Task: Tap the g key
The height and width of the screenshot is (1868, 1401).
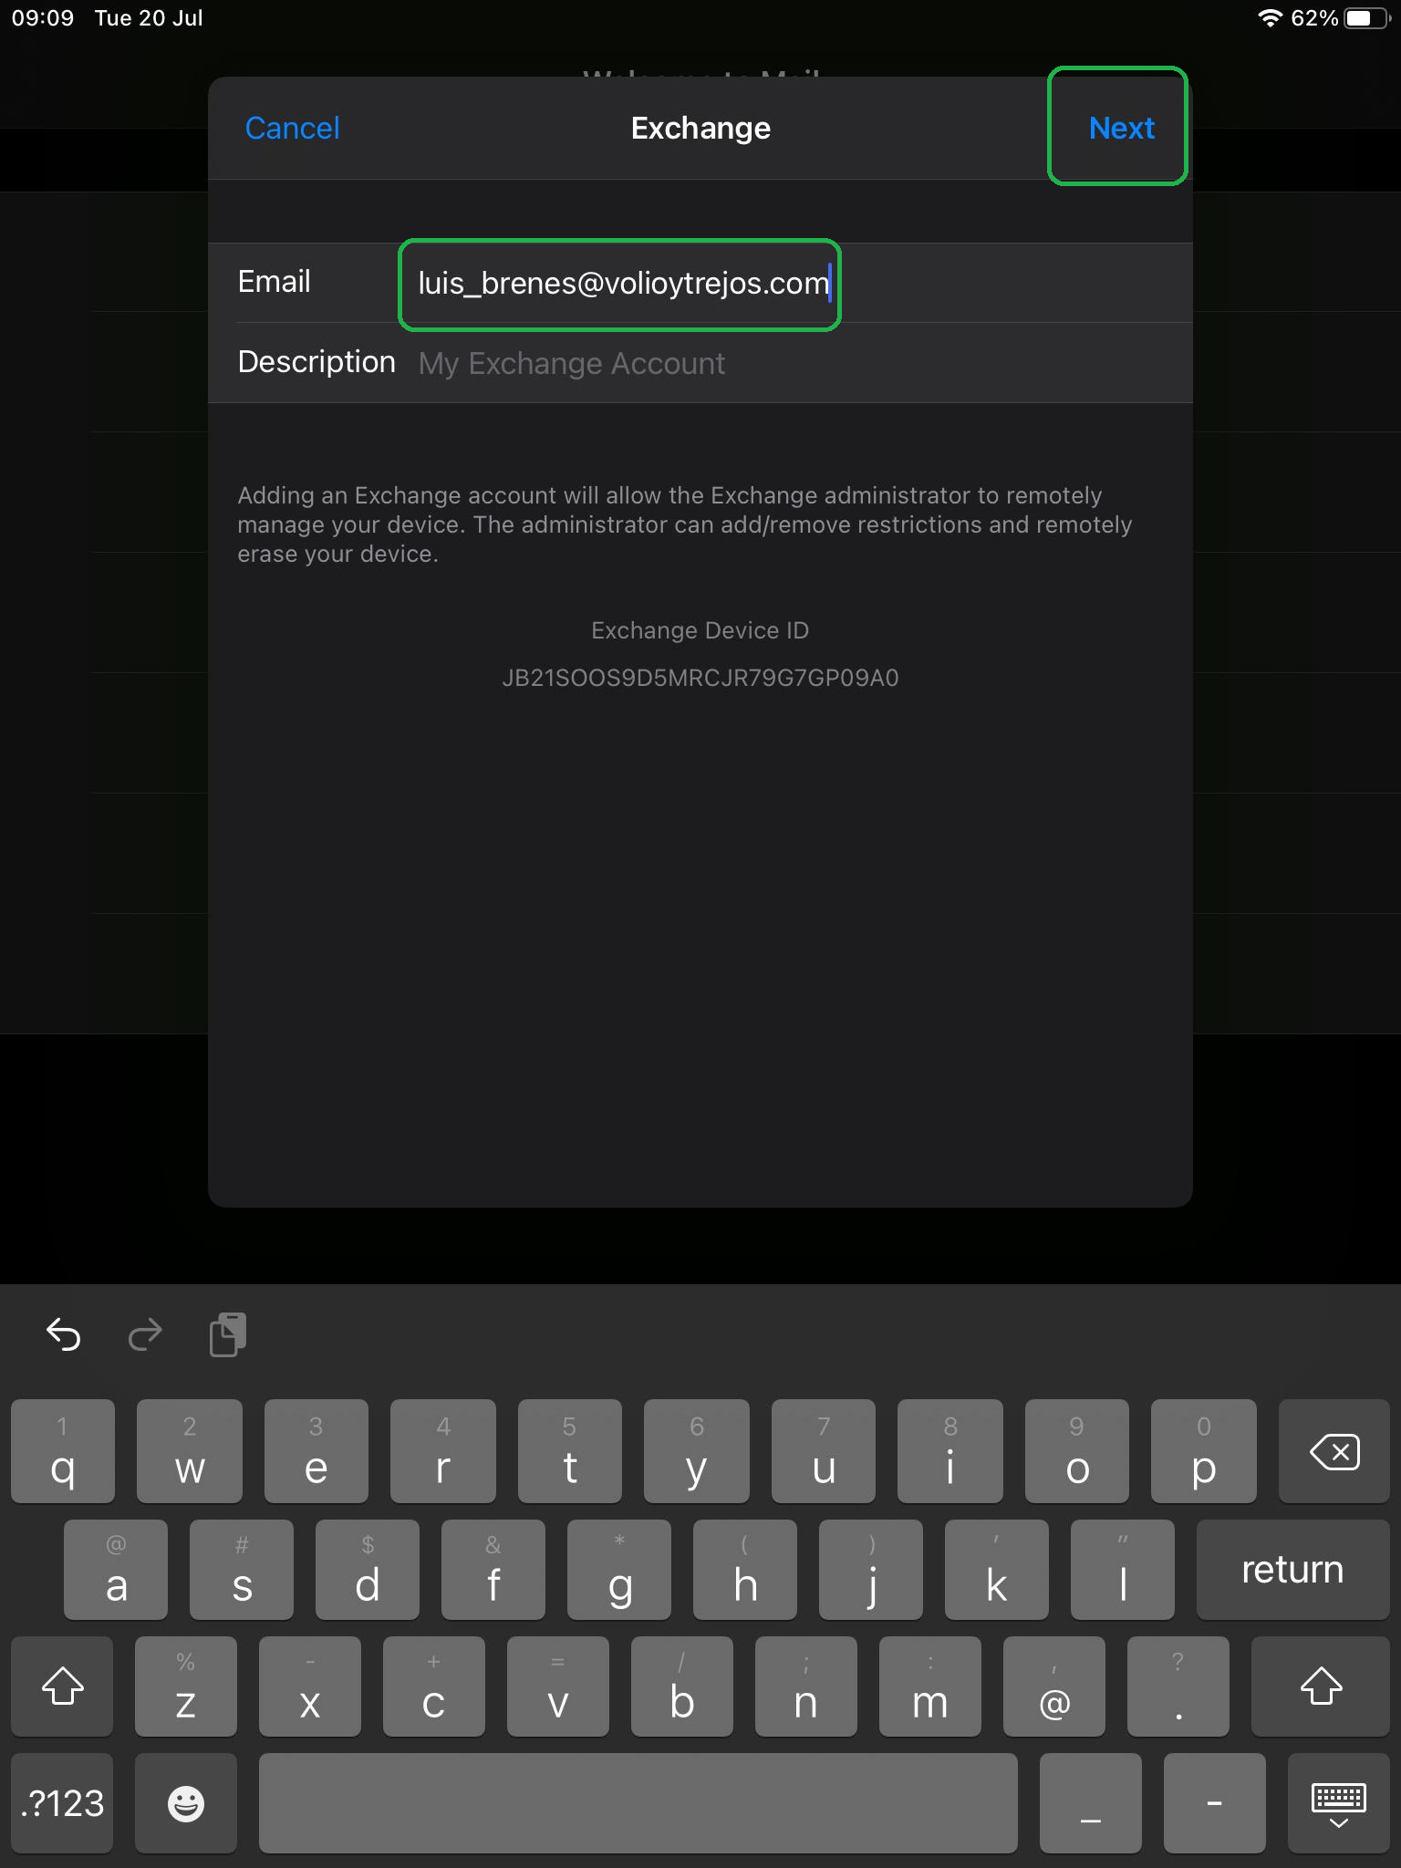Action: click(619, 1570)
